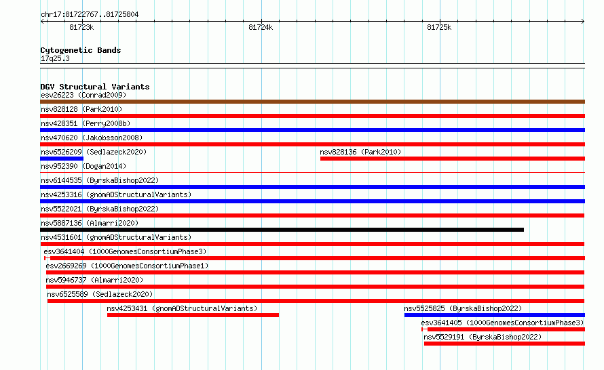The image size is (604, 370).
Task: Click the chr17:81722767..81725804 coordinate label
Action: pyautogui.click(x=90, y=14)
